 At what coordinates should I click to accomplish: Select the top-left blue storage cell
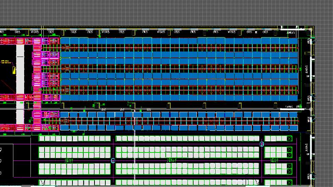65,41
